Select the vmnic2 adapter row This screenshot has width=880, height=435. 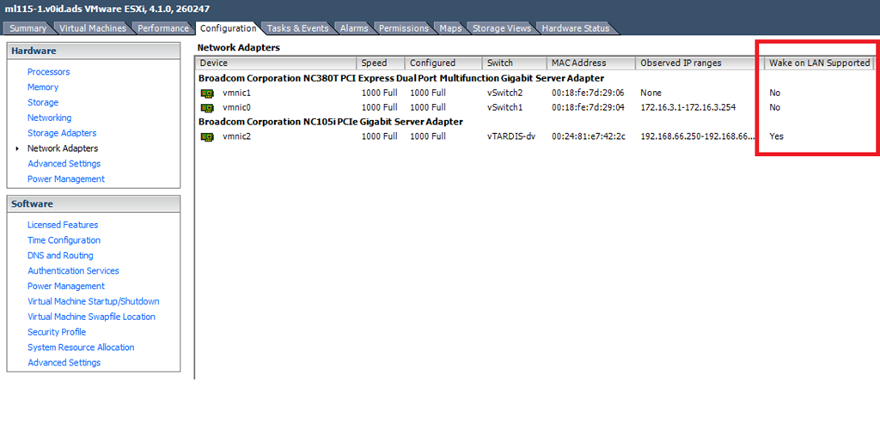[x=235, y=136]
